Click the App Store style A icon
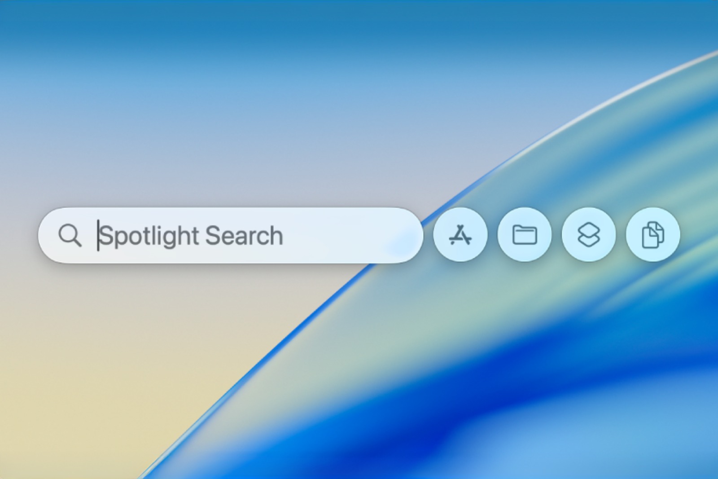 click(x=460, y=235)
